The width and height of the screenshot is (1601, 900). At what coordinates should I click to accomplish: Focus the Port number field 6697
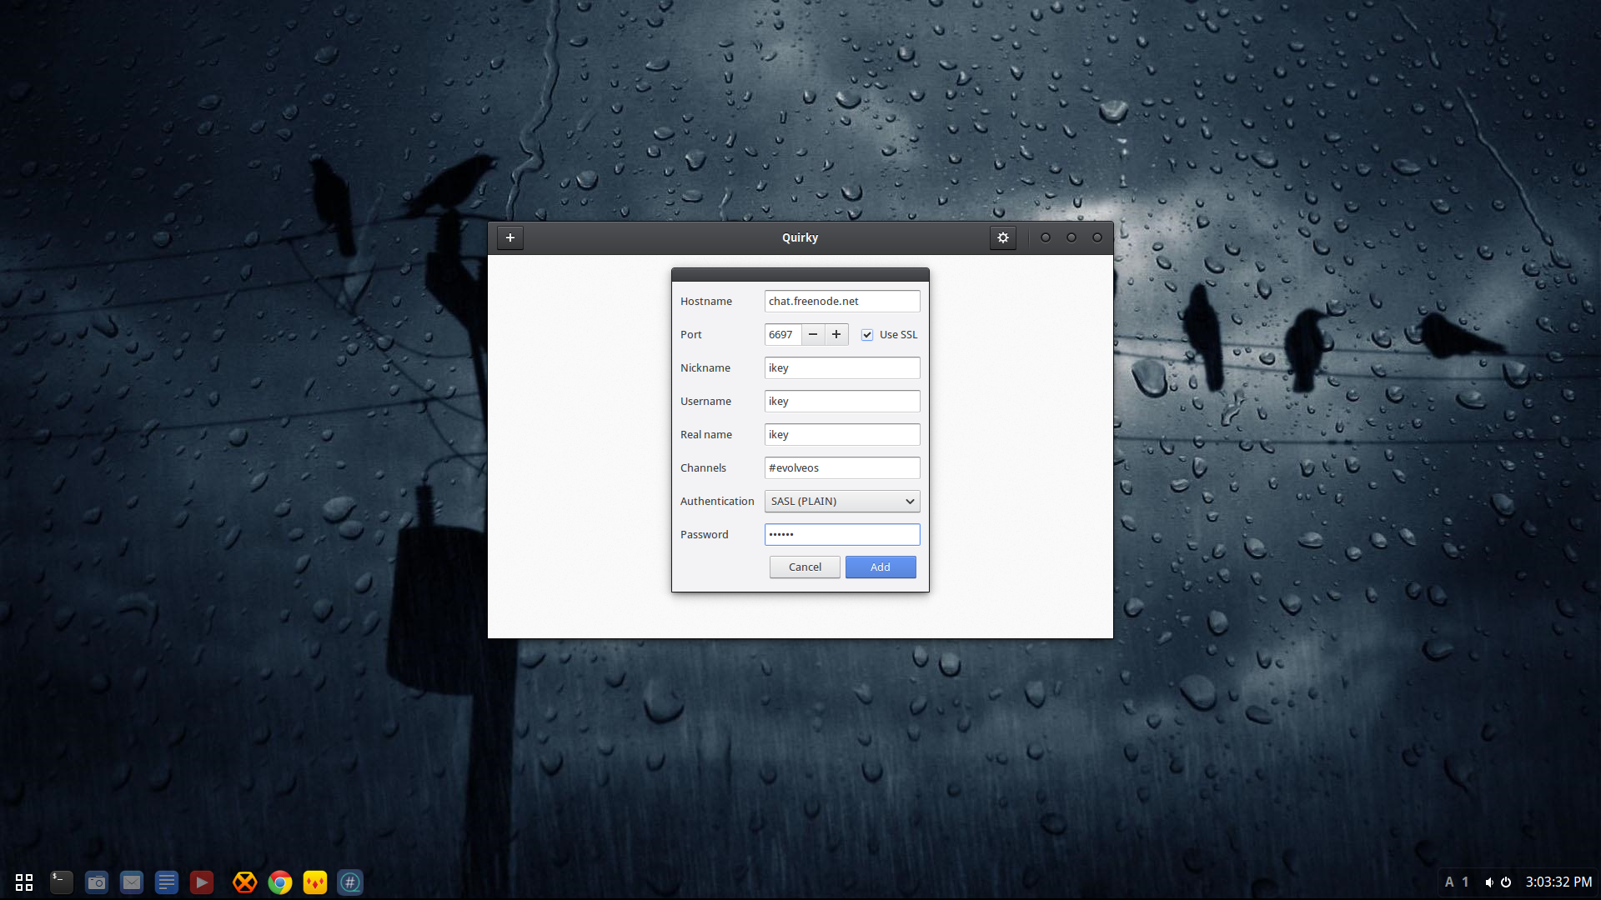[783, 334]
